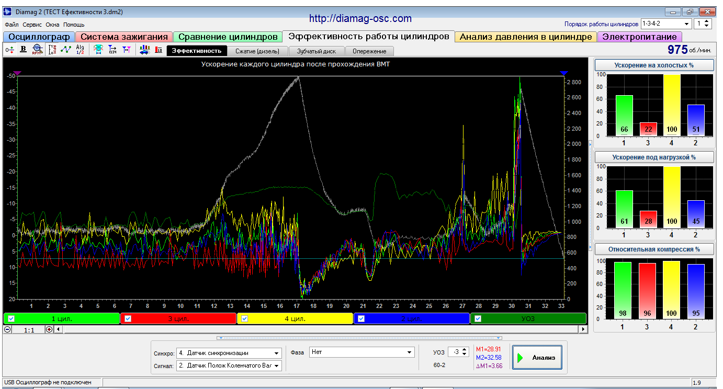Screen dimensions: 723x389
Task: Switch to the Сравнение цилиндров tab
Action: [228, 37]
